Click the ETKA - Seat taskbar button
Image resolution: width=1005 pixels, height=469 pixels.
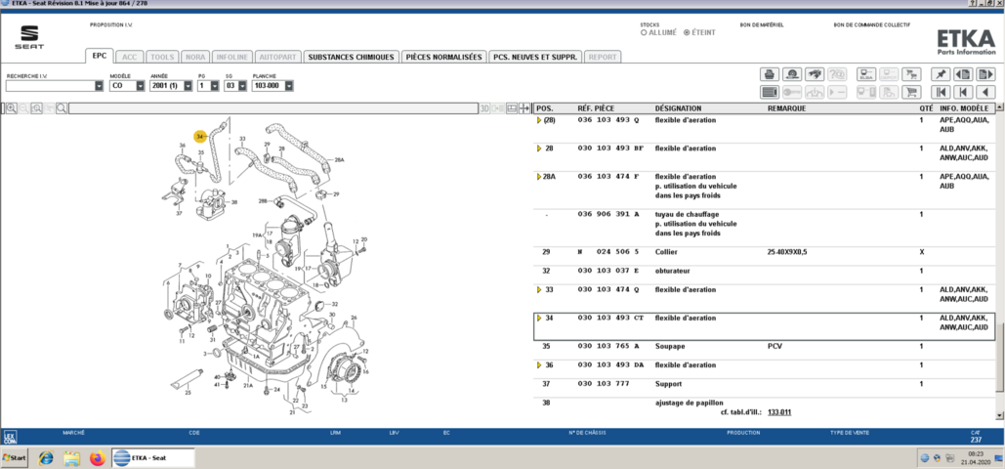coord(153,457)
